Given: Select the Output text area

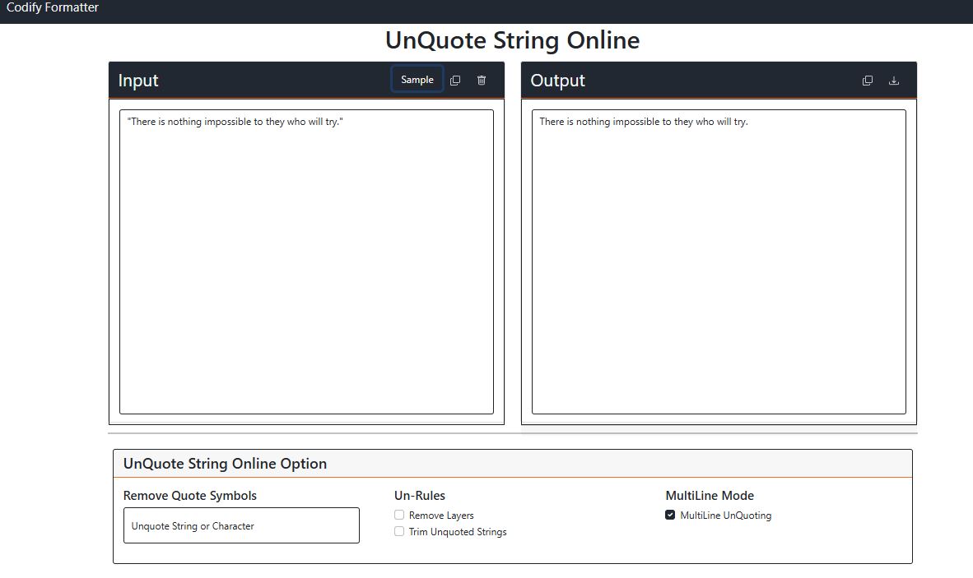Looking at the screenshot, I should 719,261.
